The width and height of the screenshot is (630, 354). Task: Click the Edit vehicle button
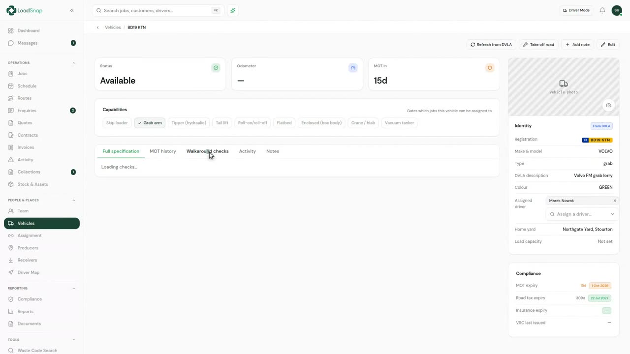(x=608, y=45)
